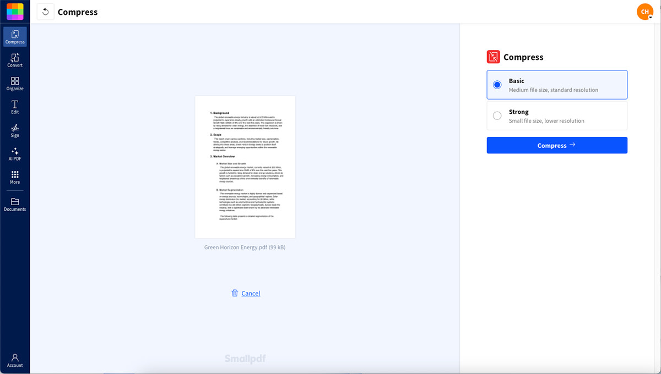Open the account avatar dropdown
Viewport: 661px width, 374px height.
point(644,11)
